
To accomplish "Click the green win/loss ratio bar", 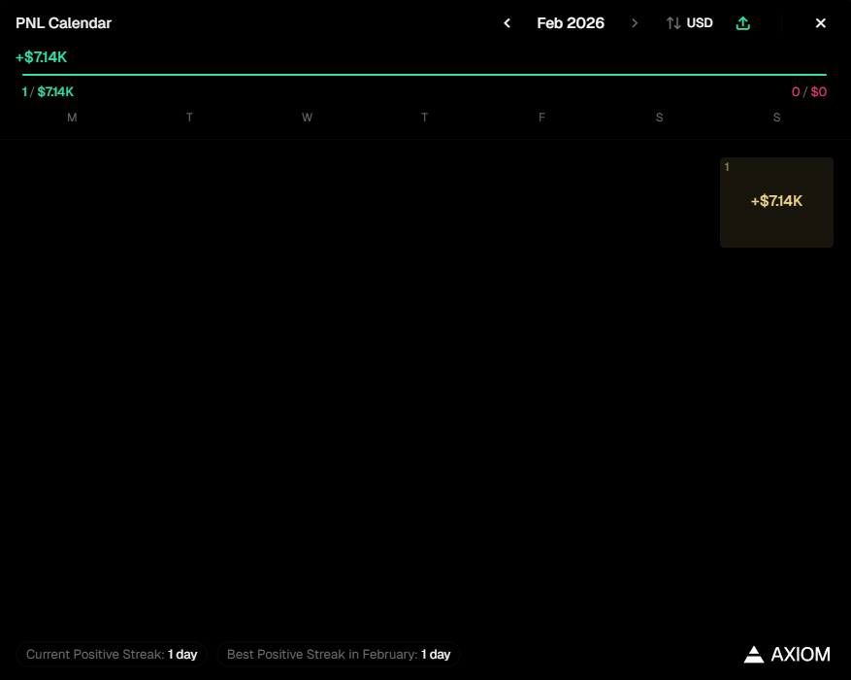I will click(x=424, y=75).
